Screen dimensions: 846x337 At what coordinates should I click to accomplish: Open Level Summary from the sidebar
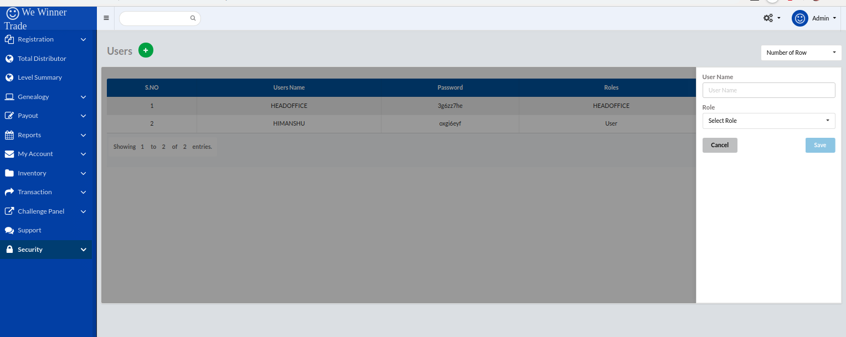[39, 77]
